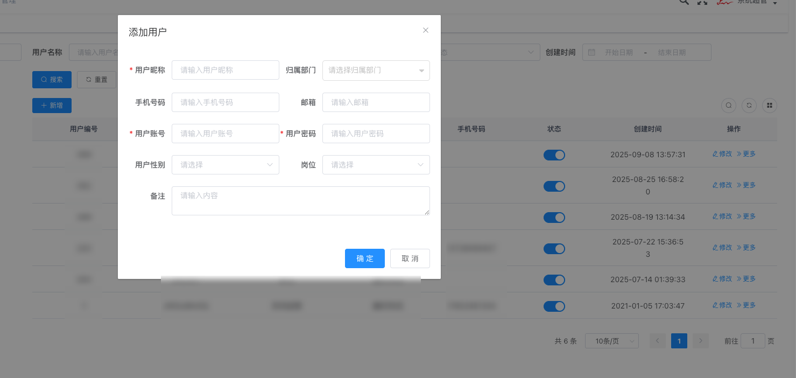Click the fullscreen toggle icon in header
Screen dimensions: 796x378
(x=702, y=3)
